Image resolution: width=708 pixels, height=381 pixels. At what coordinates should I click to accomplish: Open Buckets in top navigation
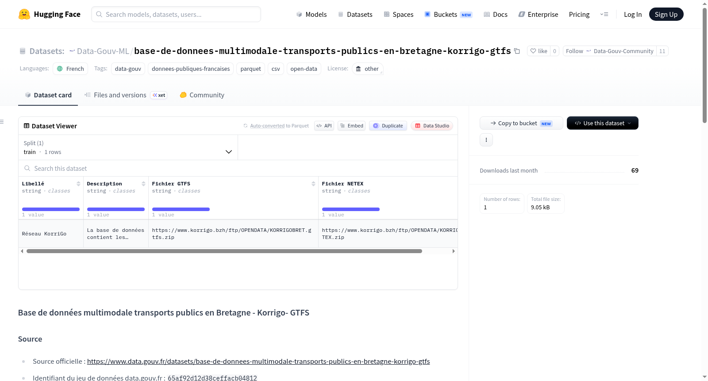point(448,14)
